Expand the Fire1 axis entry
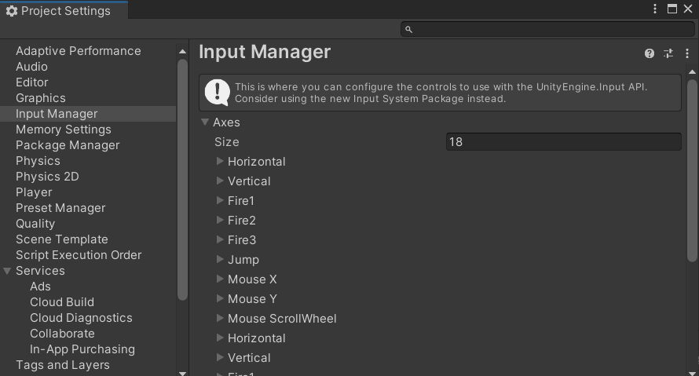The image size is (699, 376). [x=220, y=200]
